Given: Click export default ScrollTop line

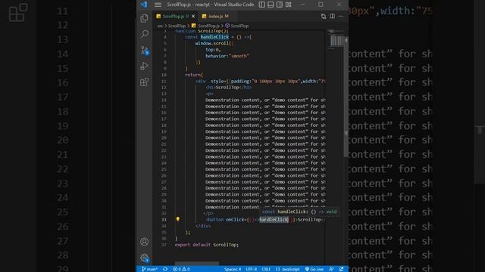Looking at the screenshot, I should click(207, 245).
